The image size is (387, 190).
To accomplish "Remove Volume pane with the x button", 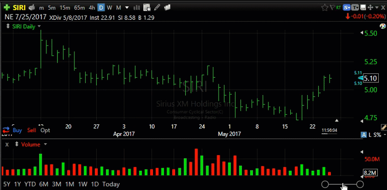I will coord(7,145).
